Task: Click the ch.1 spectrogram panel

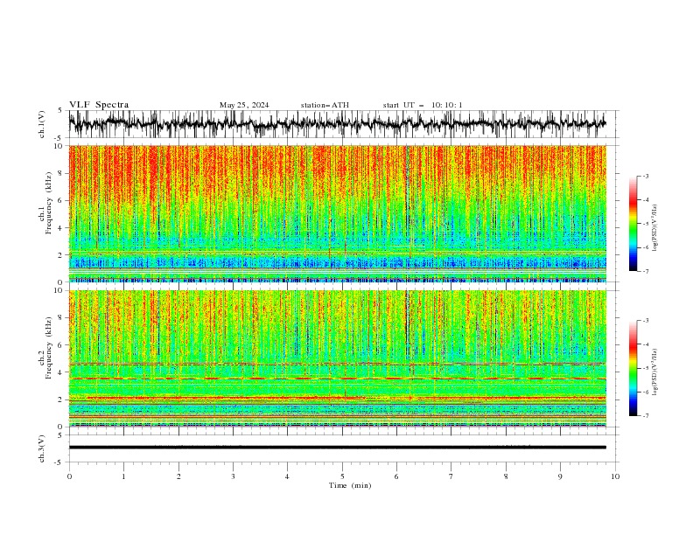Action: pyautogui.click(x=338, y=213)
